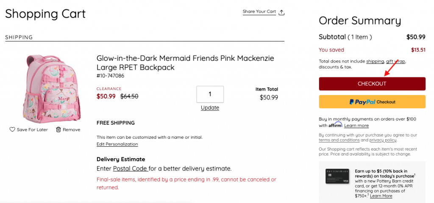This screenshot has width=434, height=203.
Task: Click the Affirm logo
Action: point(335,125)
